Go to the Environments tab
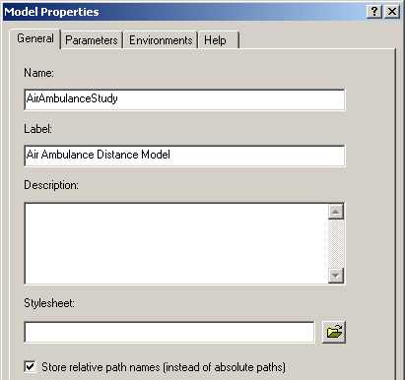 (x=161, y=40)
